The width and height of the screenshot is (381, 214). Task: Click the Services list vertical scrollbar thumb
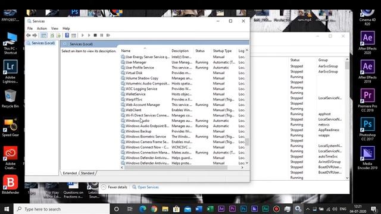pyautogui.click(x=247, y=142)
